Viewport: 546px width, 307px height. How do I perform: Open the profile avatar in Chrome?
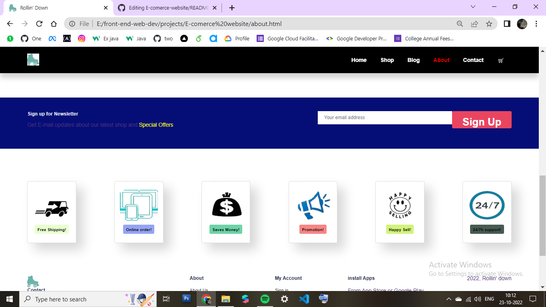coord(522,24)
